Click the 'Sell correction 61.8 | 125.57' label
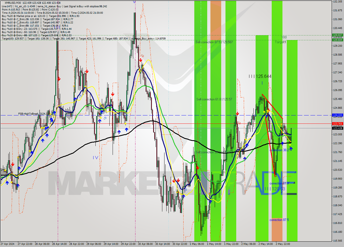The width and height of the screenshot is (344, 247). click(x=214, y=99)
